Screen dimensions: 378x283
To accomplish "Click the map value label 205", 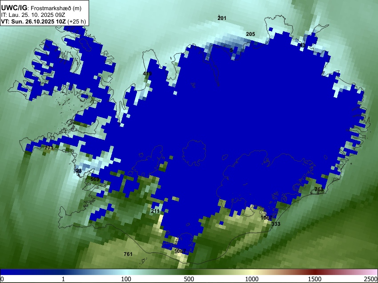I will (x=250, y=34).
